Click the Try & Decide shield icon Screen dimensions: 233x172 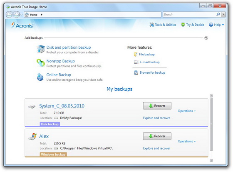[x=183, y=25]
